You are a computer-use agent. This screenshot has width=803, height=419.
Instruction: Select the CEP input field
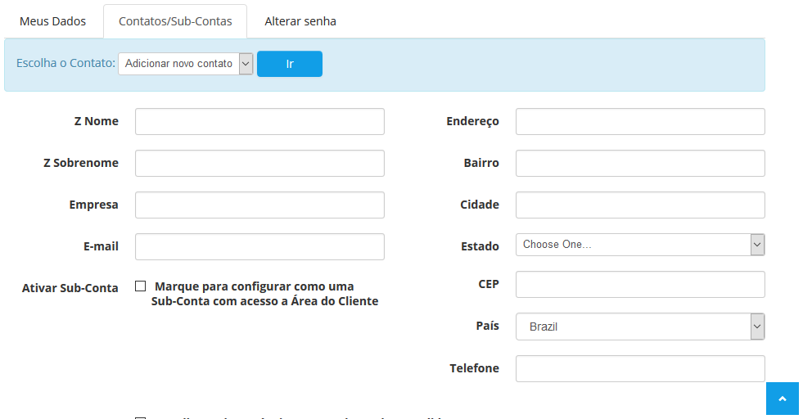click(x=639, y=285)
